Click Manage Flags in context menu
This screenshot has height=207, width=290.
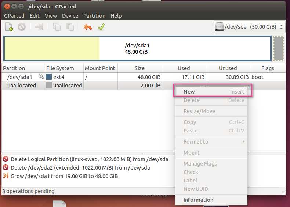pos(211,164)
